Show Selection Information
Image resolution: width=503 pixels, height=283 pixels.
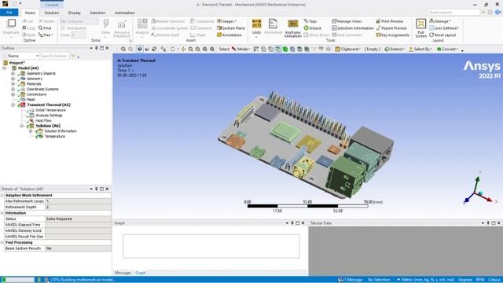coord(353,28)
